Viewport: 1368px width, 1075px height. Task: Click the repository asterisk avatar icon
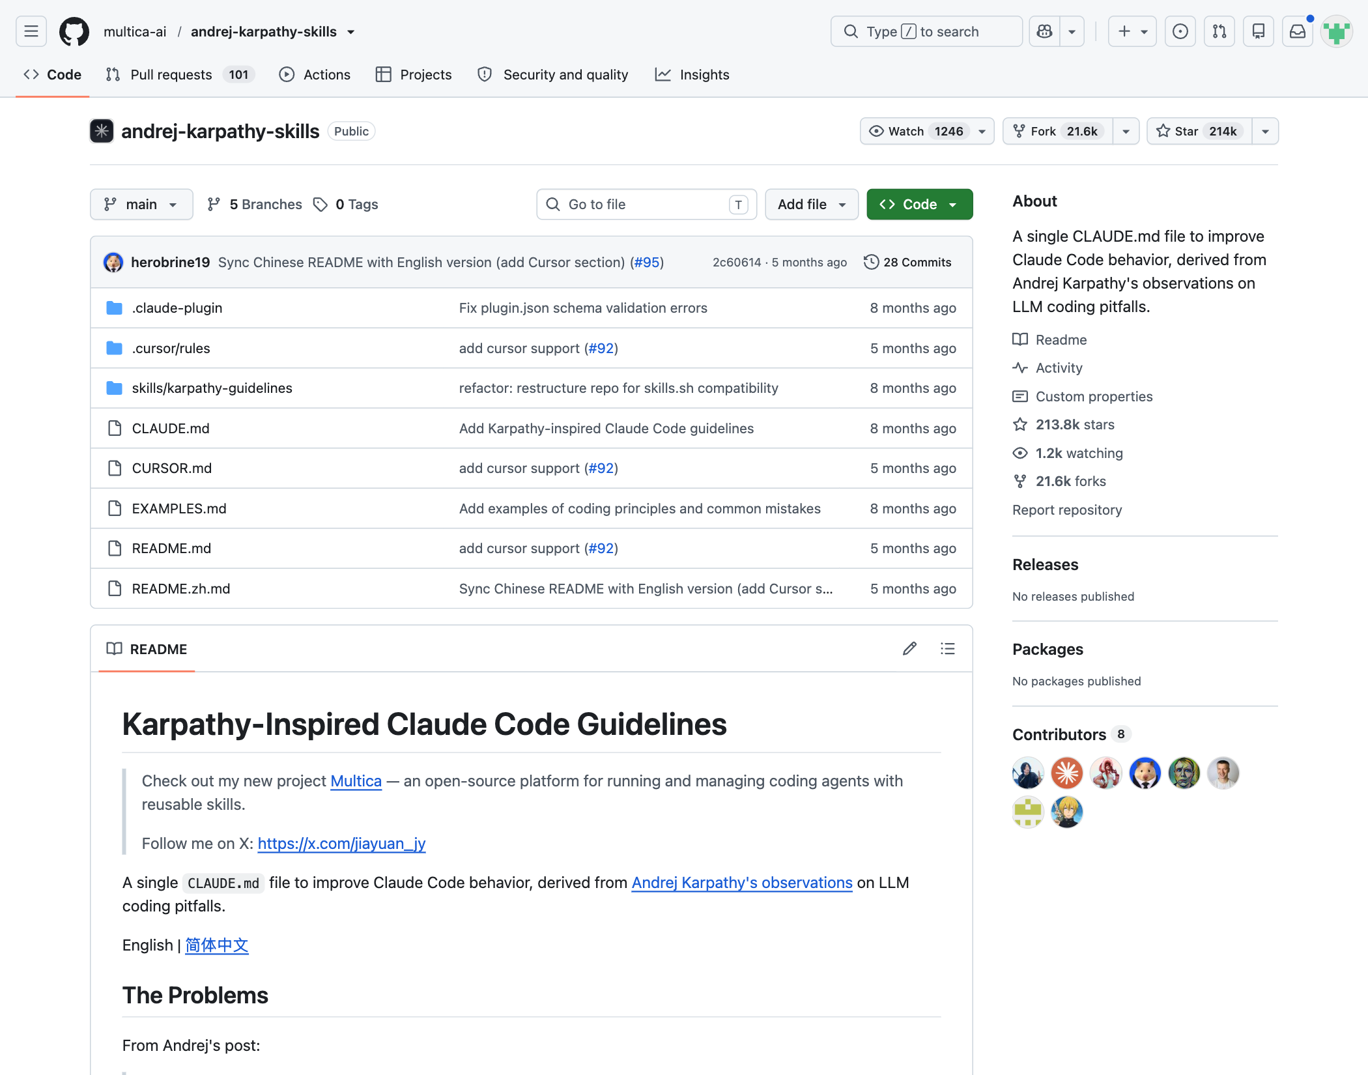pyautogui.click(x=102, y=131)
